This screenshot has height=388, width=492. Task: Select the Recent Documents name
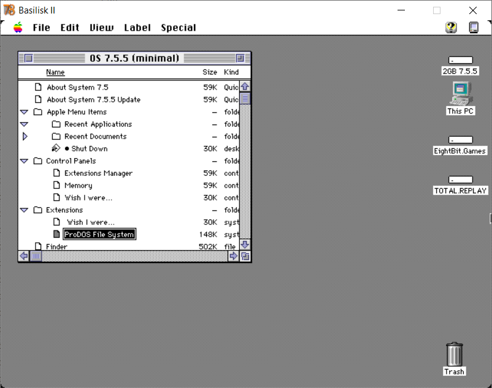pyautogui.click(x=95, y=136)
